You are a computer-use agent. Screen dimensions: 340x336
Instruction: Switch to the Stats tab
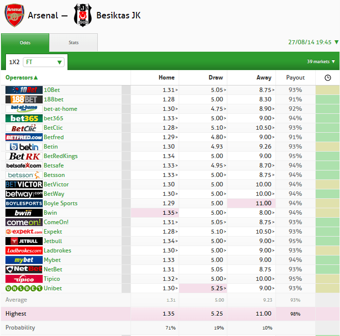(73, 43)
